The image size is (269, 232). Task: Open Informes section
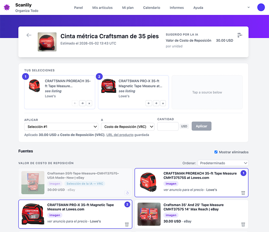coord(177,7)
